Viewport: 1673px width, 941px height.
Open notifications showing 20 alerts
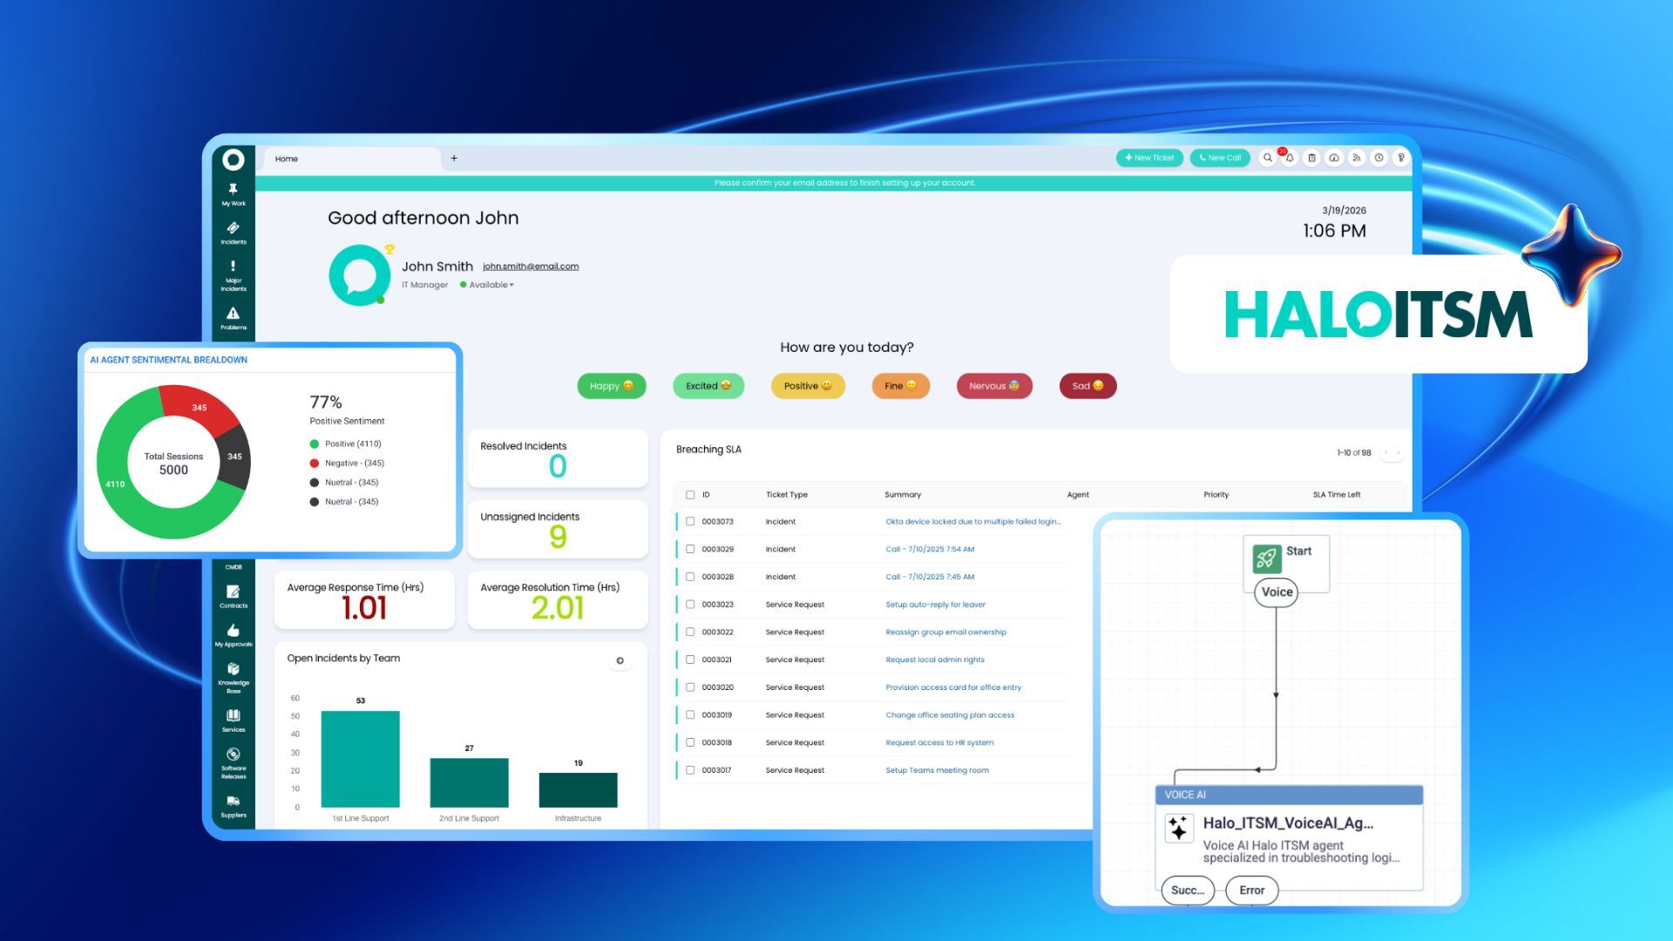pyautogui.click(x=1289, y=158)
